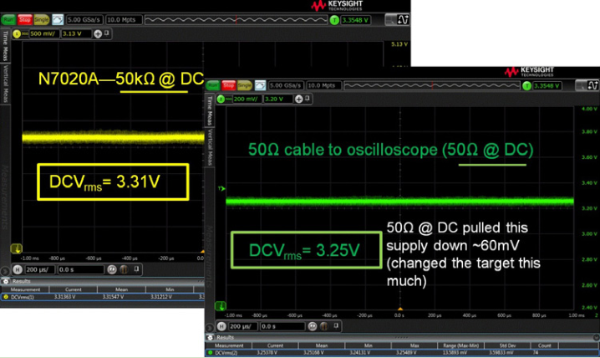Click the horizontal zoom icon in the green window
Viewport: 600px width, 358px height.
tap(313, 326)
